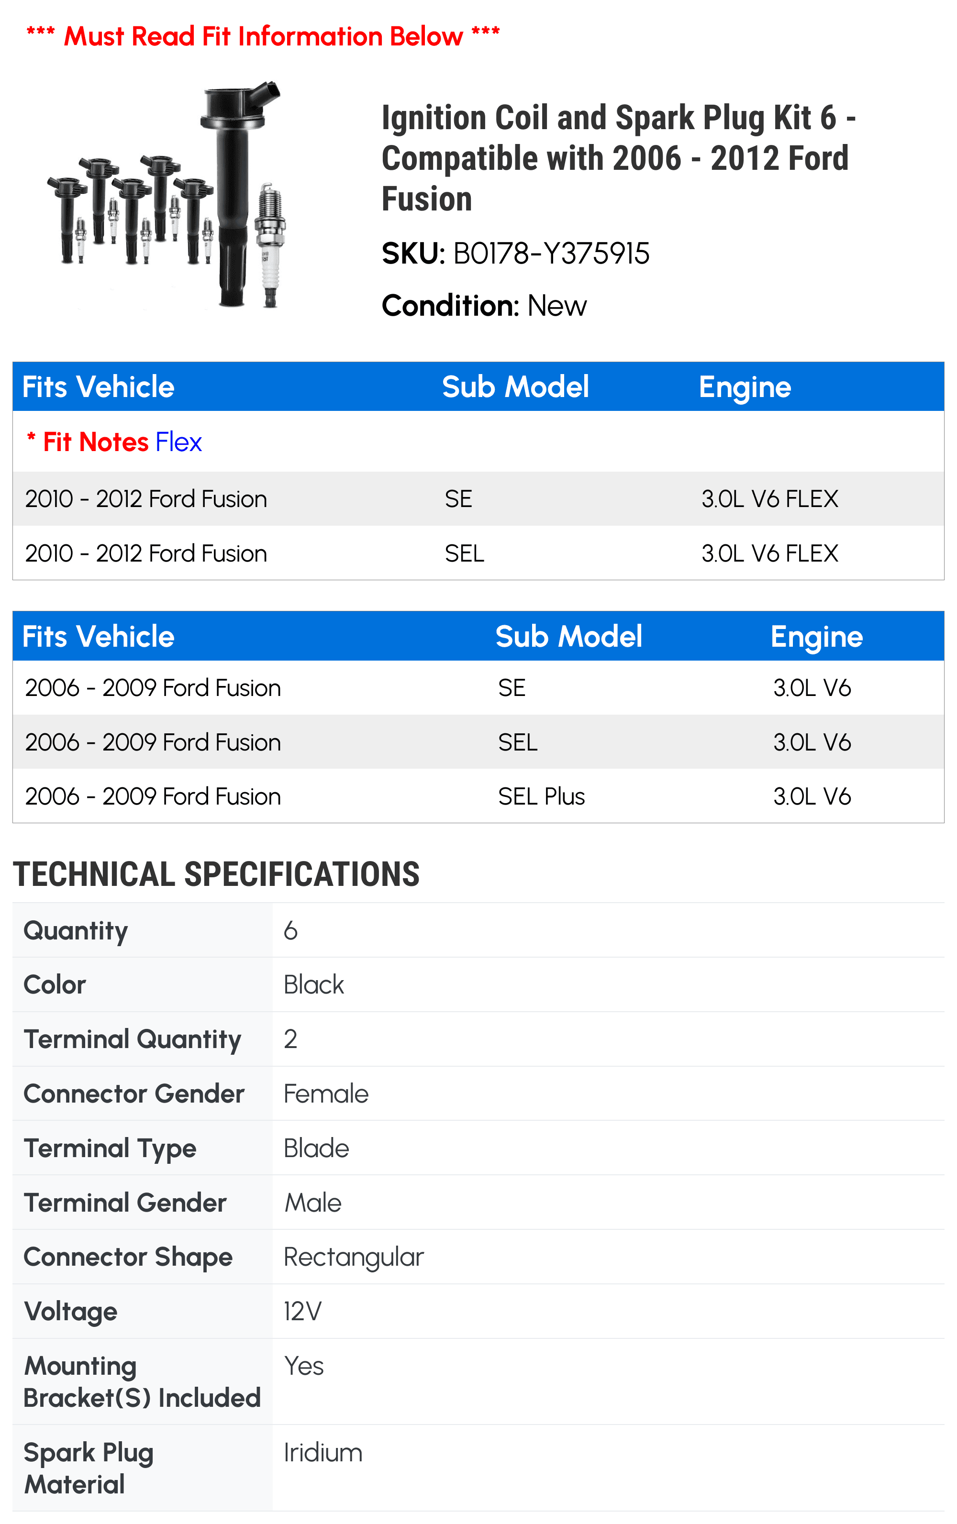Screen dimensions: 957x1524
Task: Click the large spark plug in photo
Action: pos(270,245)
